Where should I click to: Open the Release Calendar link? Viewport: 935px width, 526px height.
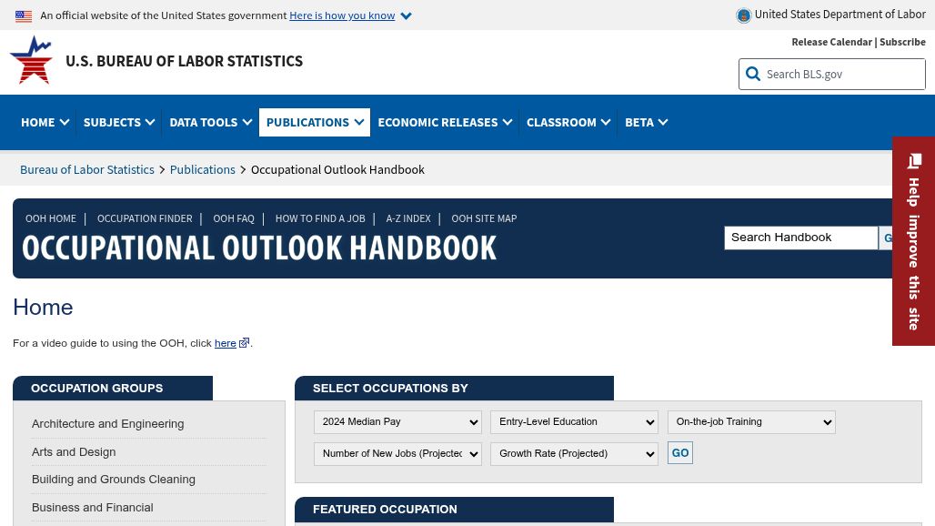[x=831, y=42]
